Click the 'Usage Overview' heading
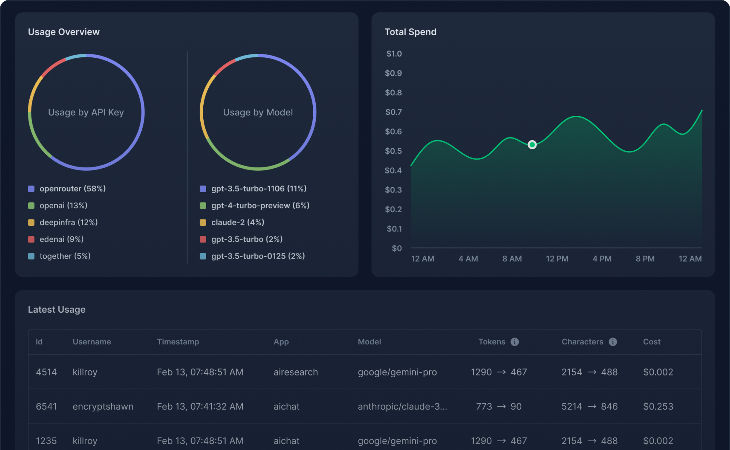 point(64,32)
